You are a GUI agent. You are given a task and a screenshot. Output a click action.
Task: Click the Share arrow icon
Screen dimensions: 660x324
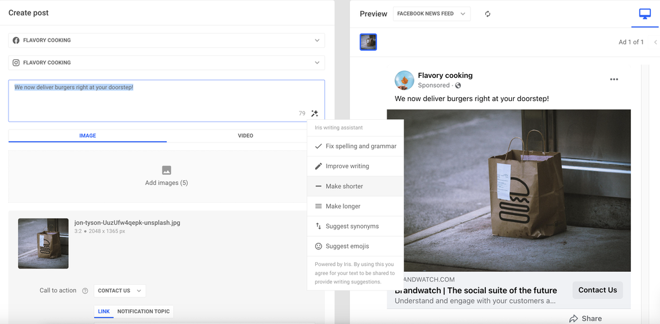coord(574,318)
